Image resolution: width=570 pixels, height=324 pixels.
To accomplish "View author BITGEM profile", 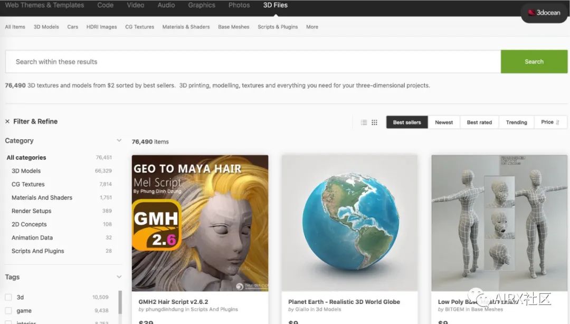I will 454,309.
